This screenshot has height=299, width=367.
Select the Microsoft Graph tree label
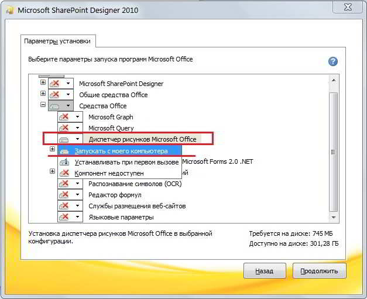(111, 117)
